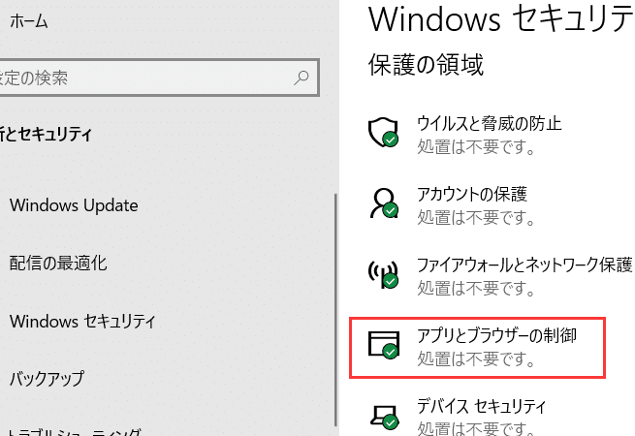Go to デバイス セキュリティ label
This screenshot has width=635, height=436.
click(481, 405)
